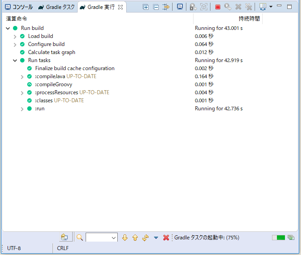
Task: Open the switch executions dropdown arrow
Action: click(271, 7)
